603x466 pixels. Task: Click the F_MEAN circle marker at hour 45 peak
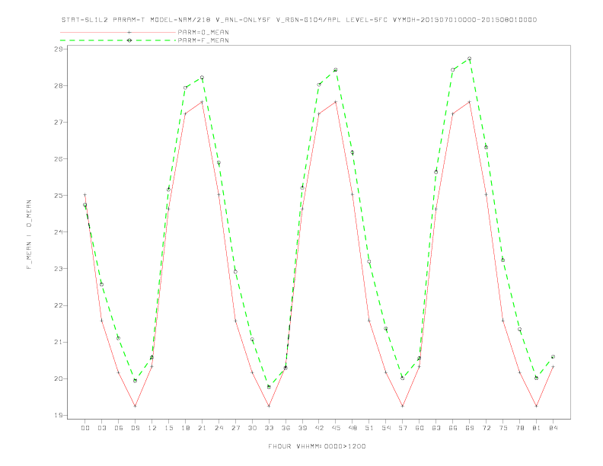(336, 70)
